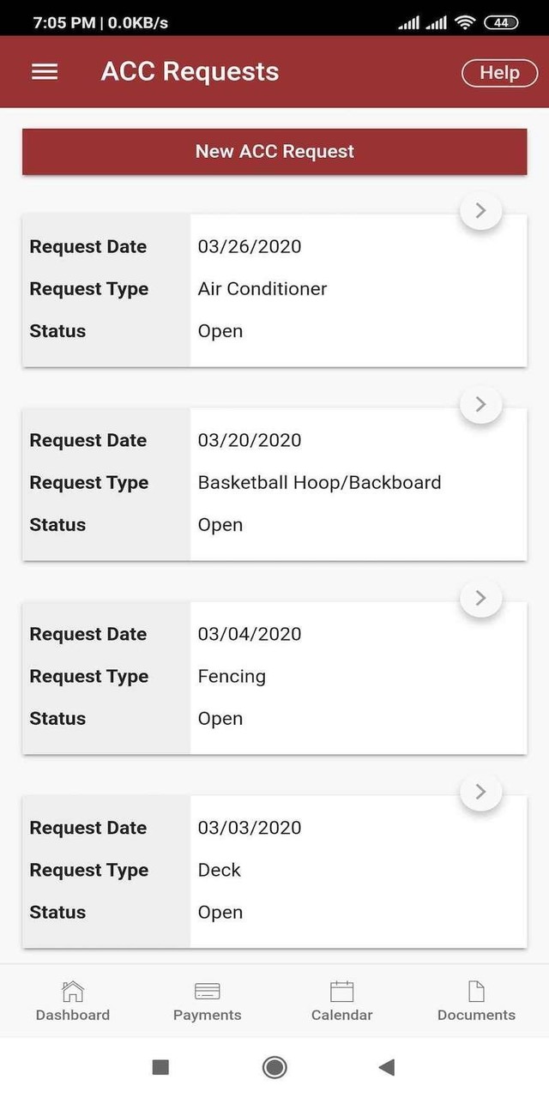Tap the chevron on the Air Conditioner request

point(480,210)
